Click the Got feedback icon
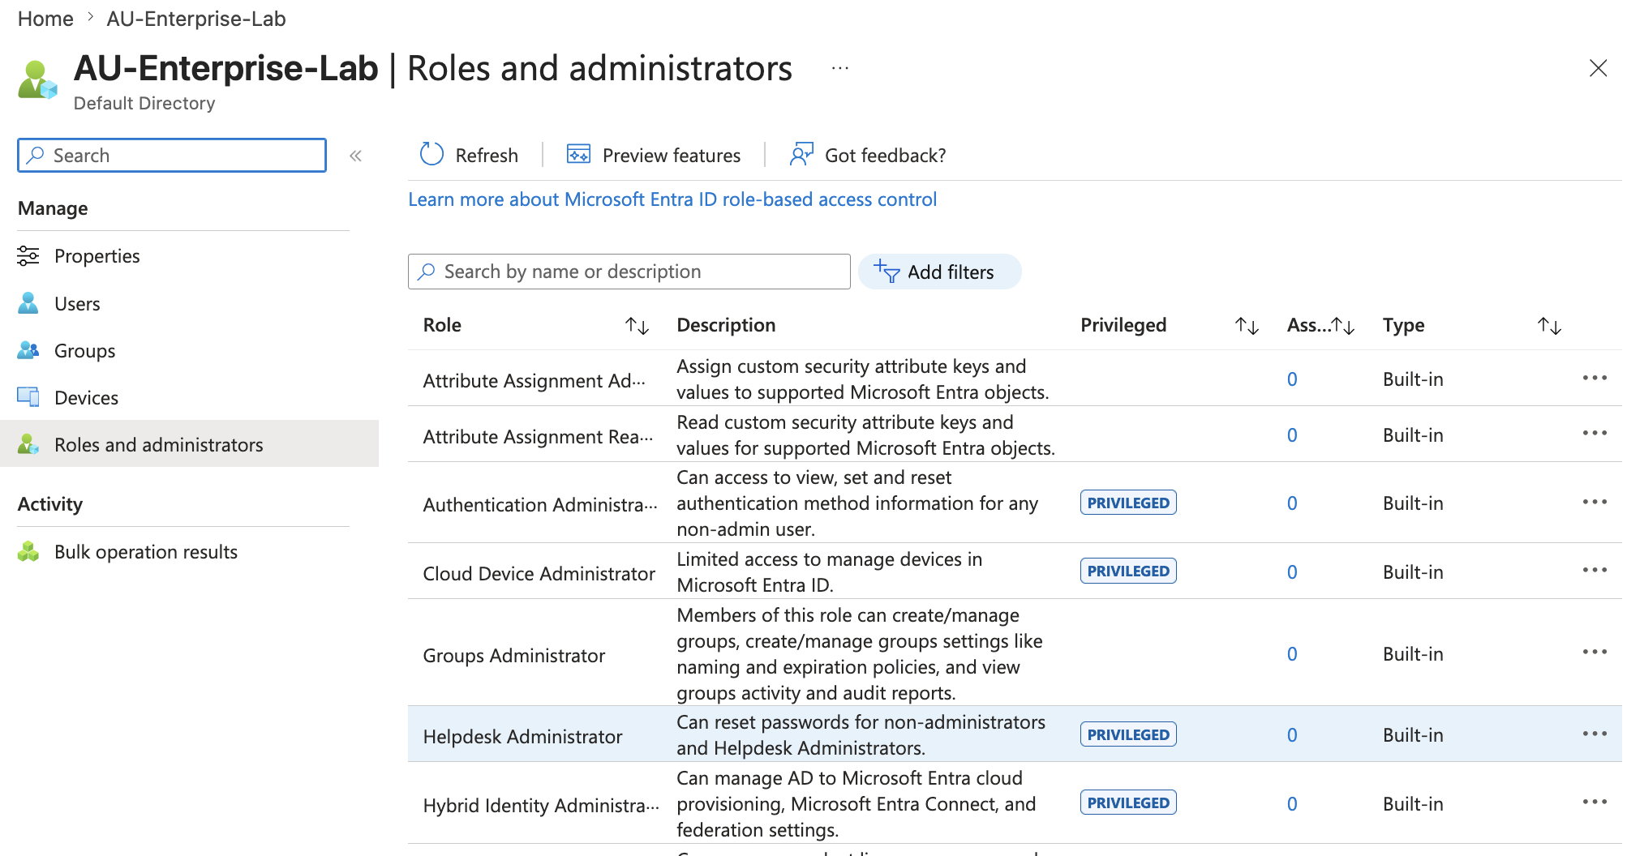The image size is (1627, 856). click(801, 154)
